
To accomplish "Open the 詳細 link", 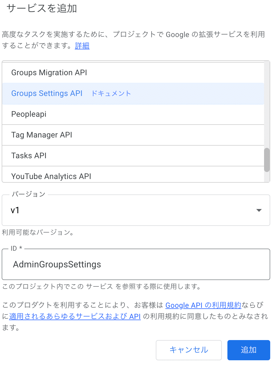I will (x=82, y=46).
